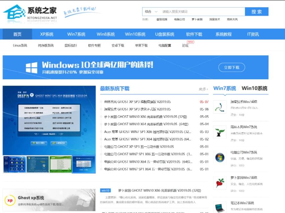
Task: Click the win10 tag label
Action: 105,191
